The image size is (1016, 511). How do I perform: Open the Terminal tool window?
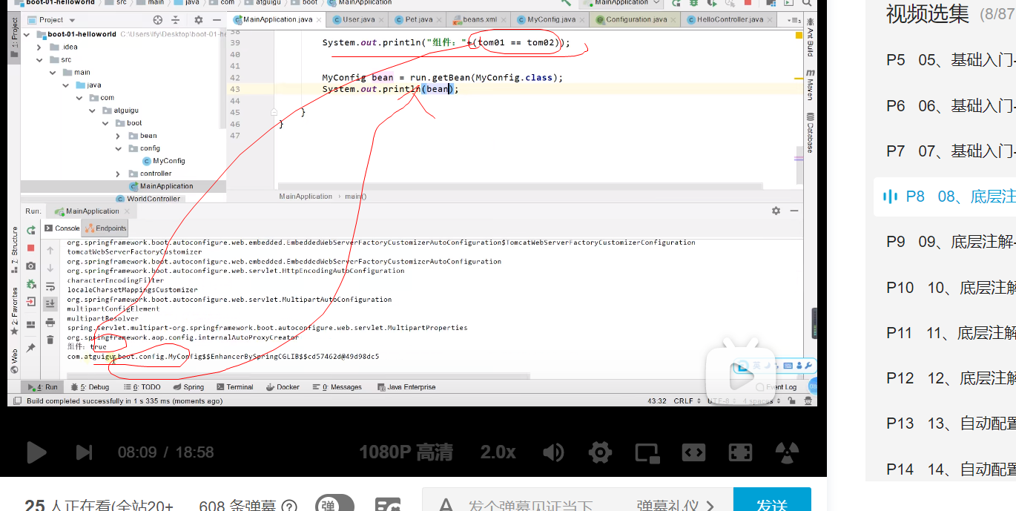click(235, 387)
